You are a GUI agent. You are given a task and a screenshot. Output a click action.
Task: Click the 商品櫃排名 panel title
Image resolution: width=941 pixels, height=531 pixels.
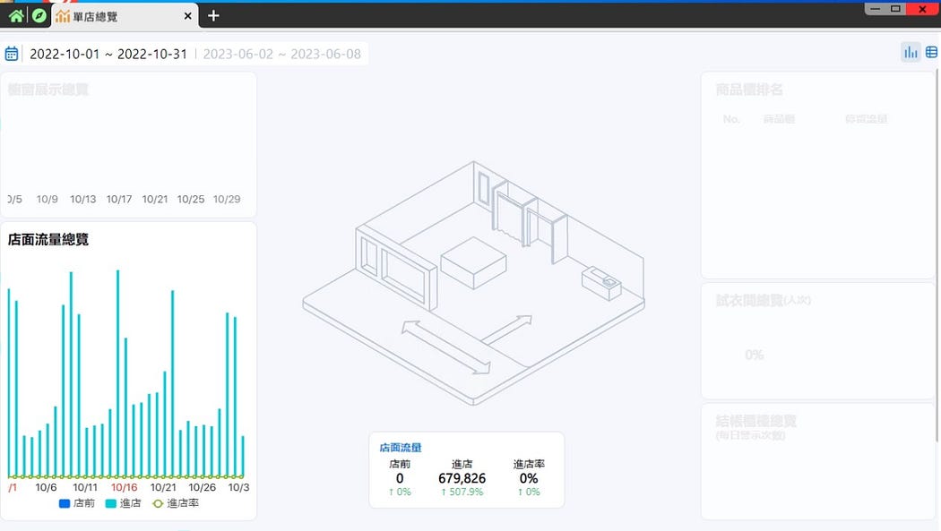749,90
